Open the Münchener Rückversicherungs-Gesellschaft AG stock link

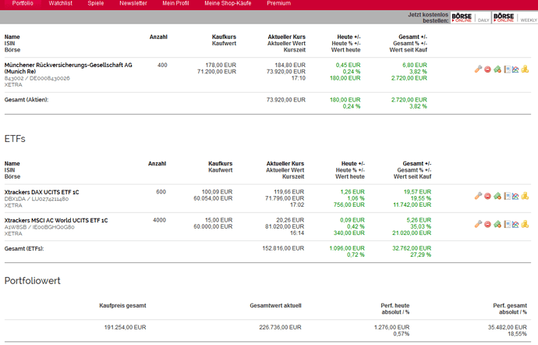69,68
